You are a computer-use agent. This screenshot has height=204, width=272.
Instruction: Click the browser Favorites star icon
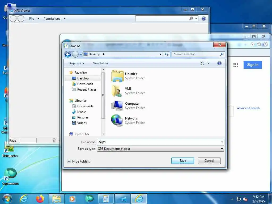[x=259, y=44]
